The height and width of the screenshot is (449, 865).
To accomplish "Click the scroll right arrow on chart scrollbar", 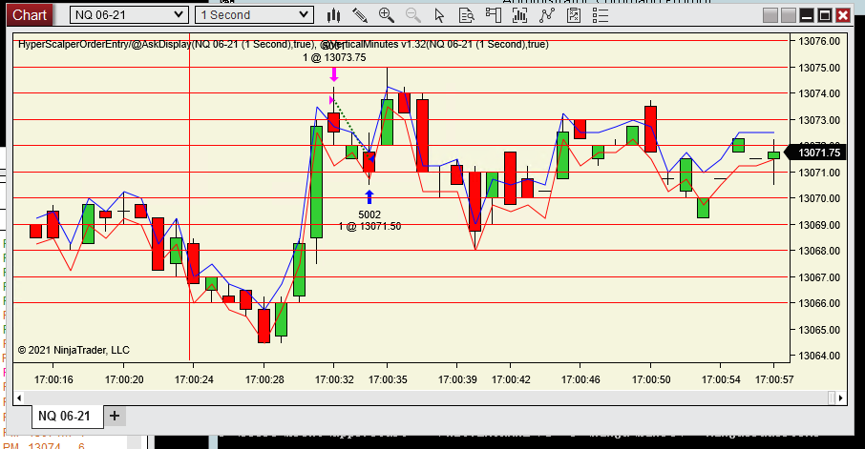I will pyautogui.click(x=841, y=398).
